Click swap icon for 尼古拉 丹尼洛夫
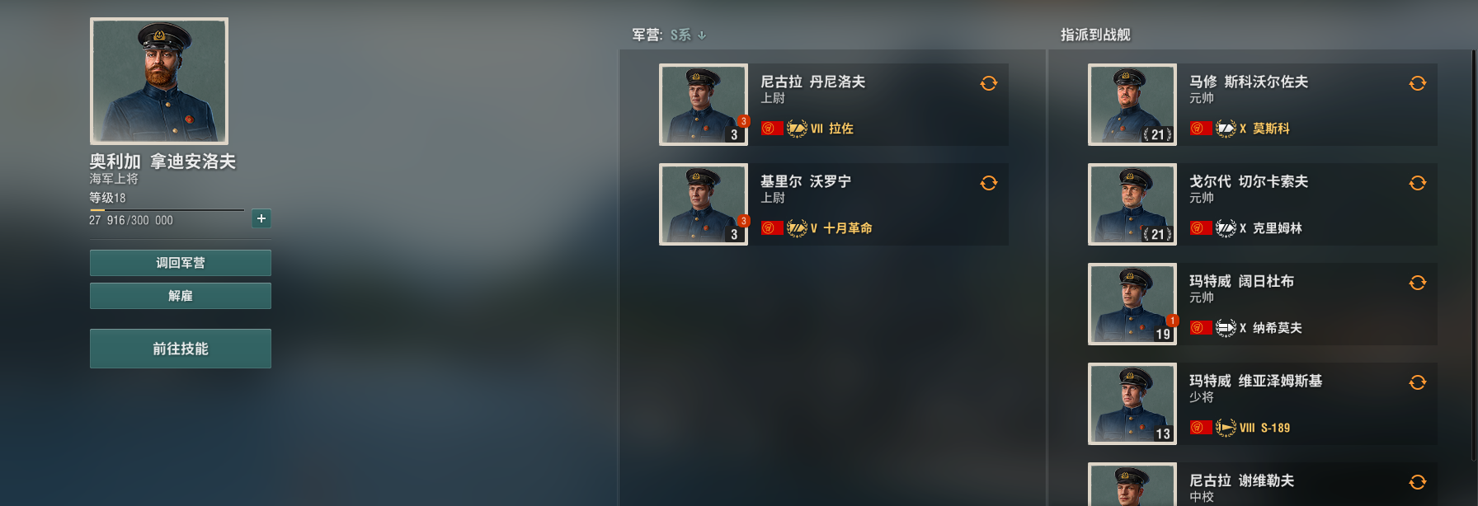Viewport: 1478px width, 506px height. [988, 83]
